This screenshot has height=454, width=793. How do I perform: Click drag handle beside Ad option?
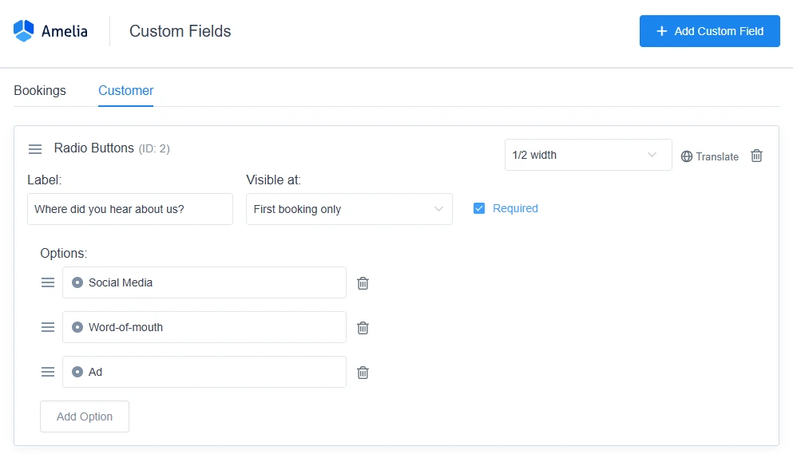click(48, 372)
